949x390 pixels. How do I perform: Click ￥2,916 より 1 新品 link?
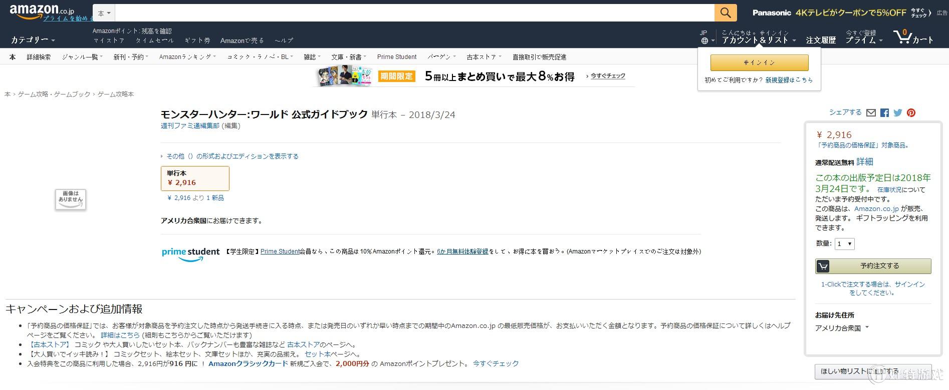[195, 198]
